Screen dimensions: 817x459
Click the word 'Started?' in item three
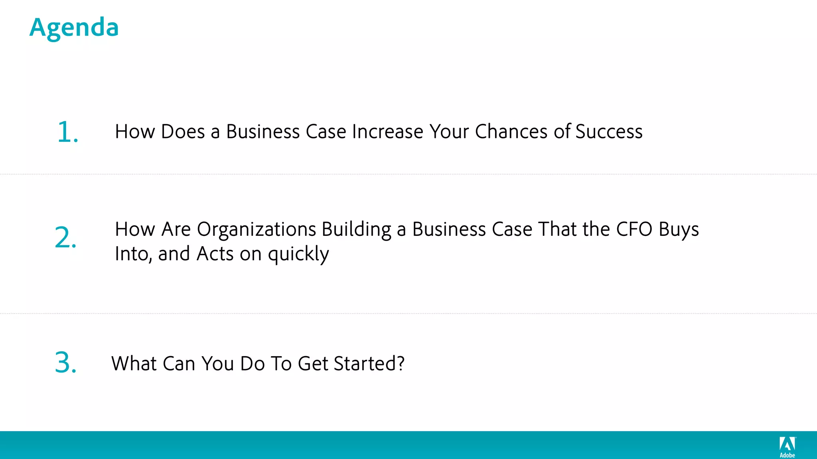point(369,363)
